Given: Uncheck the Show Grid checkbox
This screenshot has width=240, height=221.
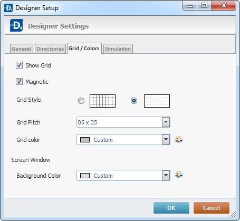Looking at the screenshot, I should pyautogui.click(x=19, y=65).
